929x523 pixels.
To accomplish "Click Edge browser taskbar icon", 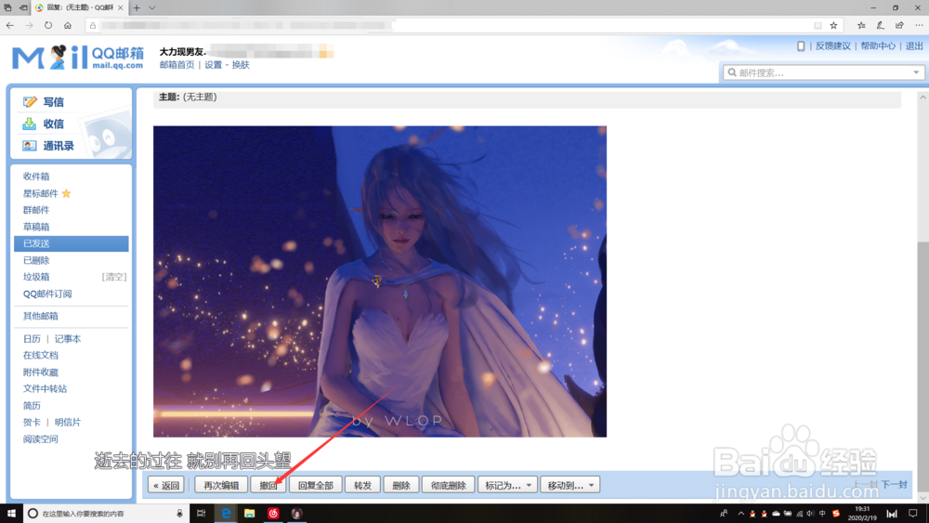I will click(226, 514).
